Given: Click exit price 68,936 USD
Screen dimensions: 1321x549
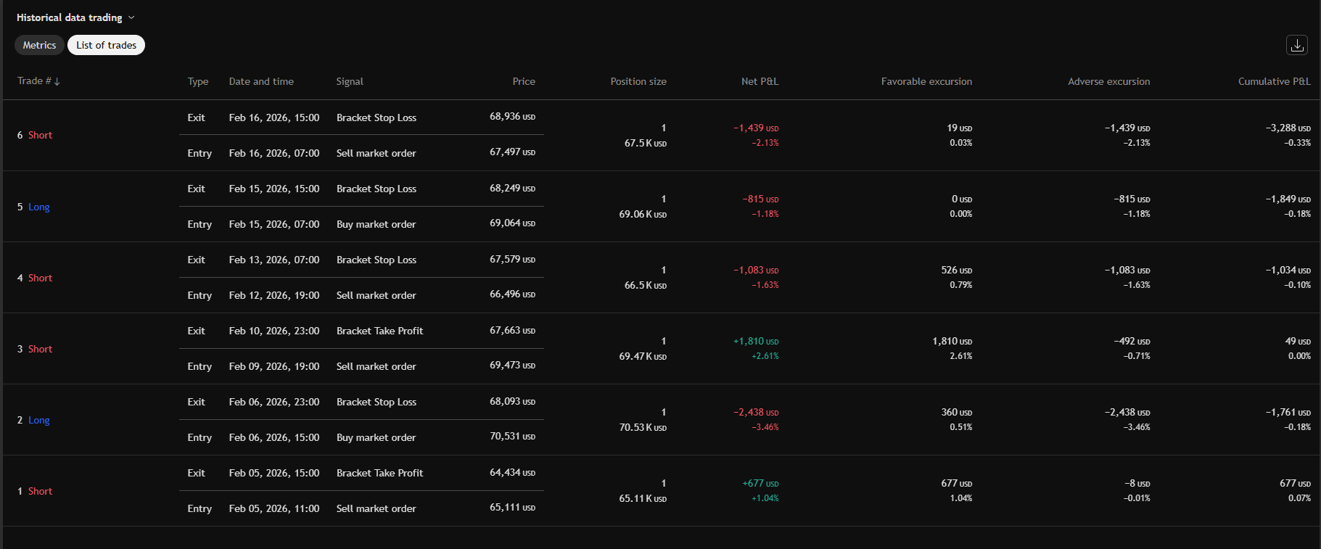Looking at the screenshot, I should click(512, 116).
